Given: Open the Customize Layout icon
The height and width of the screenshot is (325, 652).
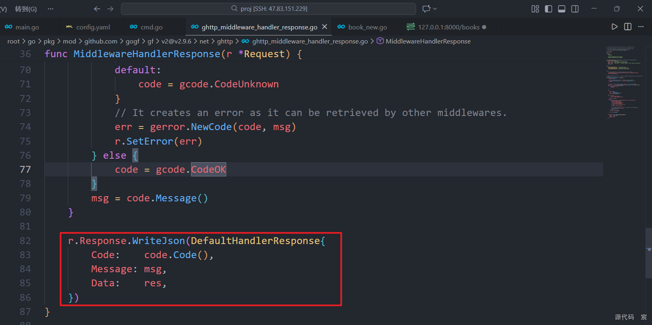Looking at the screenshot, I should click(535, 9).
